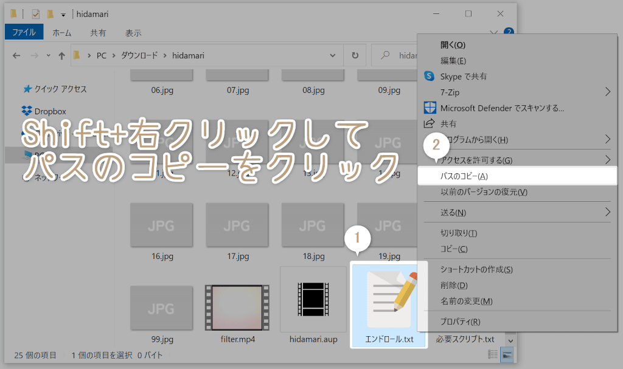Click the back navigation arrow

click(x=16, y=55)
